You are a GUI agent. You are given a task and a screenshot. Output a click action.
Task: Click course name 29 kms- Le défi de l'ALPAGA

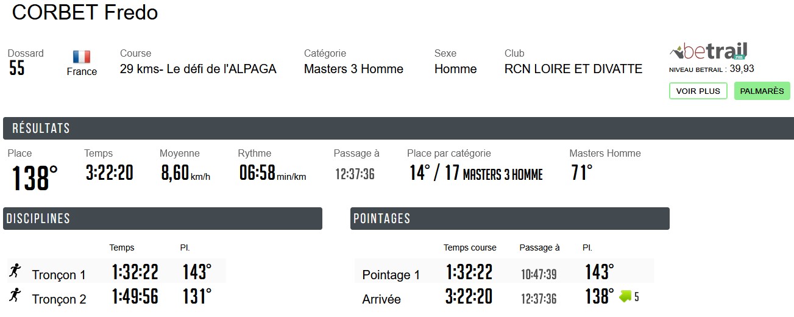(198, 69)
